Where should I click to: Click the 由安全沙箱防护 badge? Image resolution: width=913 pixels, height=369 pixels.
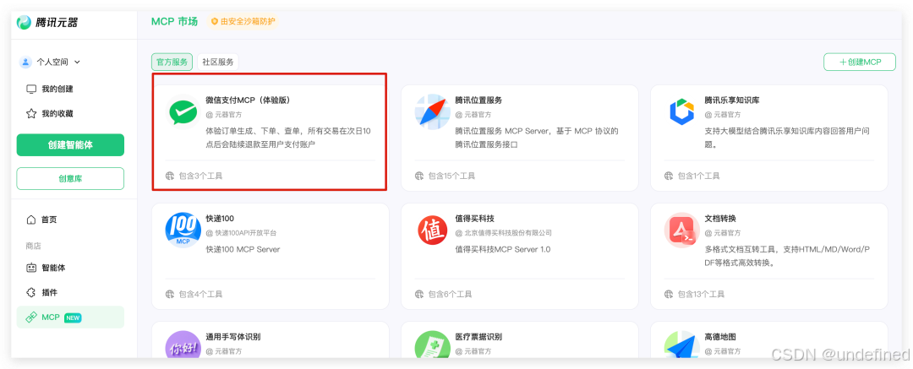[x=243, y=22]
